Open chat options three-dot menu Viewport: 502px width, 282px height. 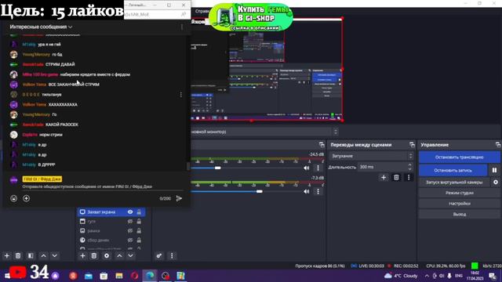click(x=182, y=27)
